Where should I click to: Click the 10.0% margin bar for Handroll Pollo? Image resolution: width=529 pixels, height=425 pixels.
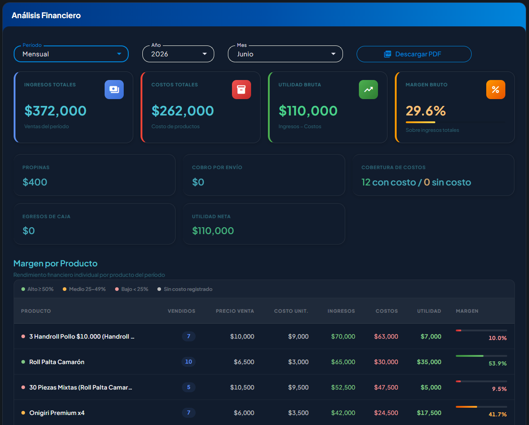(x=481, y=330)
